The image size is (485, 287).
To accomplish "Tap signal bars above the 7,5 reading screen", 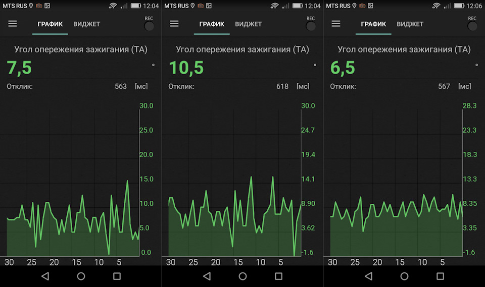I will point(124,6).
